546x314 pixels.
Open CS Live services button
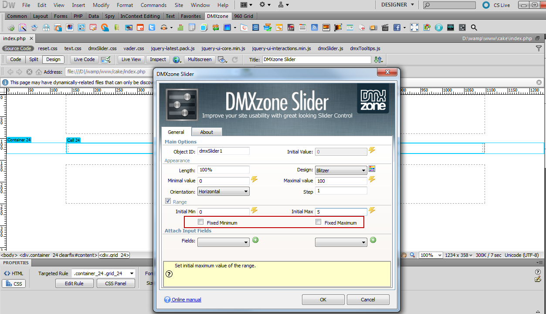click(x=496, y=5)
